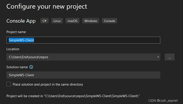Click the CSDN @csdn_aspnet watermark
Image resolution: width=183 pixels, height=104 pixels.
click(163, 100)
